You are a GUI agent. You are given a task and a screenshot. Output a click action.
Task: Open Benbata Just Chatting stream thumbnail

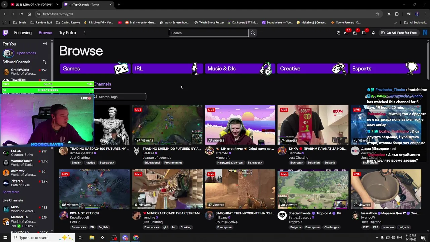[x=313, y=125]
